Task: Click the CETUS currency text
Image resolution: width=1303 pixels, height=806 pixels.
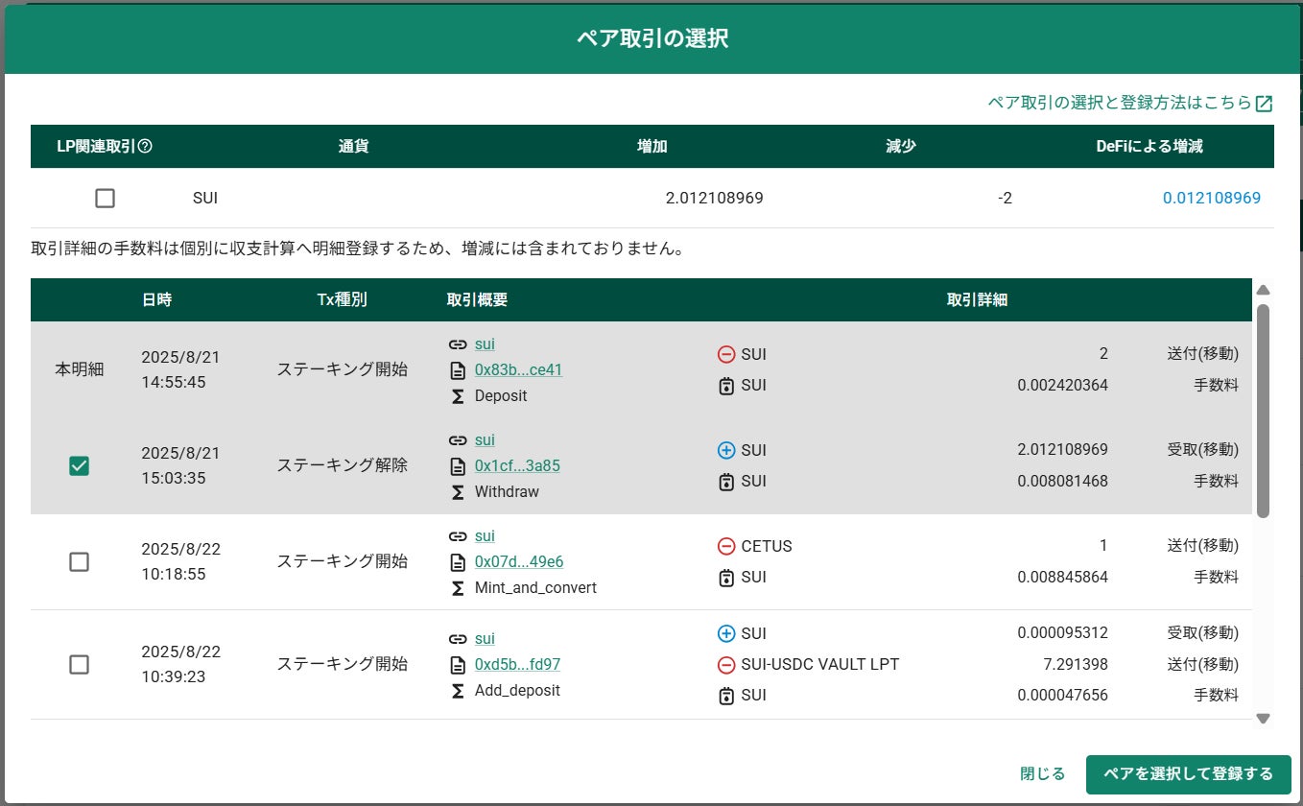Action: click(767, 546)
